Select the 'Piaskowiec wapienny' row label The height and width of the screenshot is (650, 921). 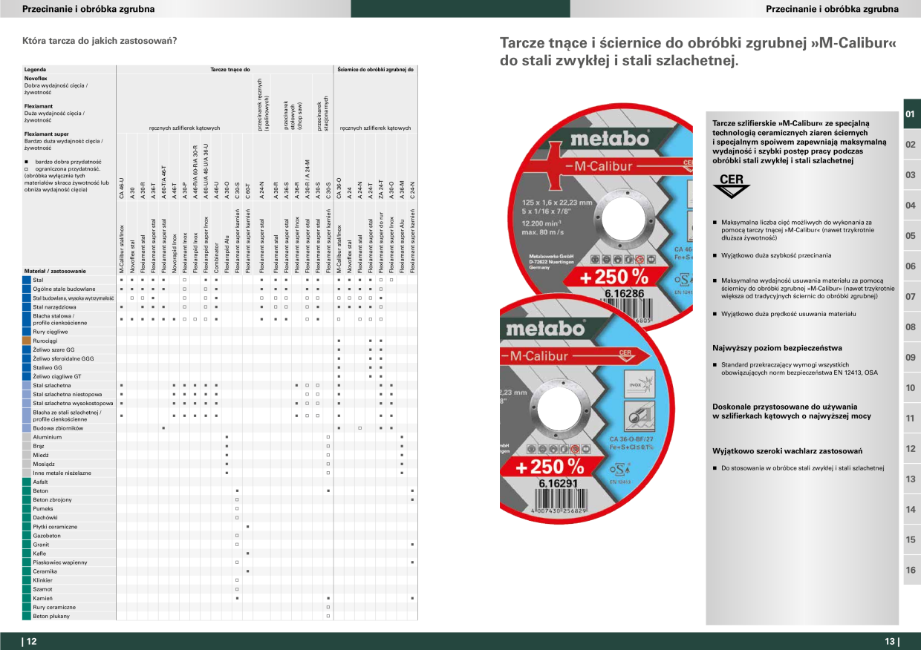tap(60, 562)
